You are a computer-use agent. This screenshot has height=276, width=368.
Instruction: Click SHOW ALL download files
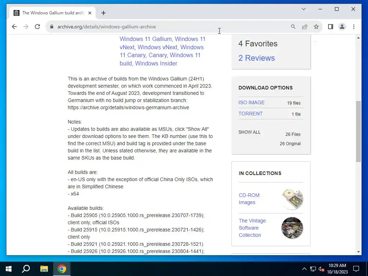click(249, 132)
